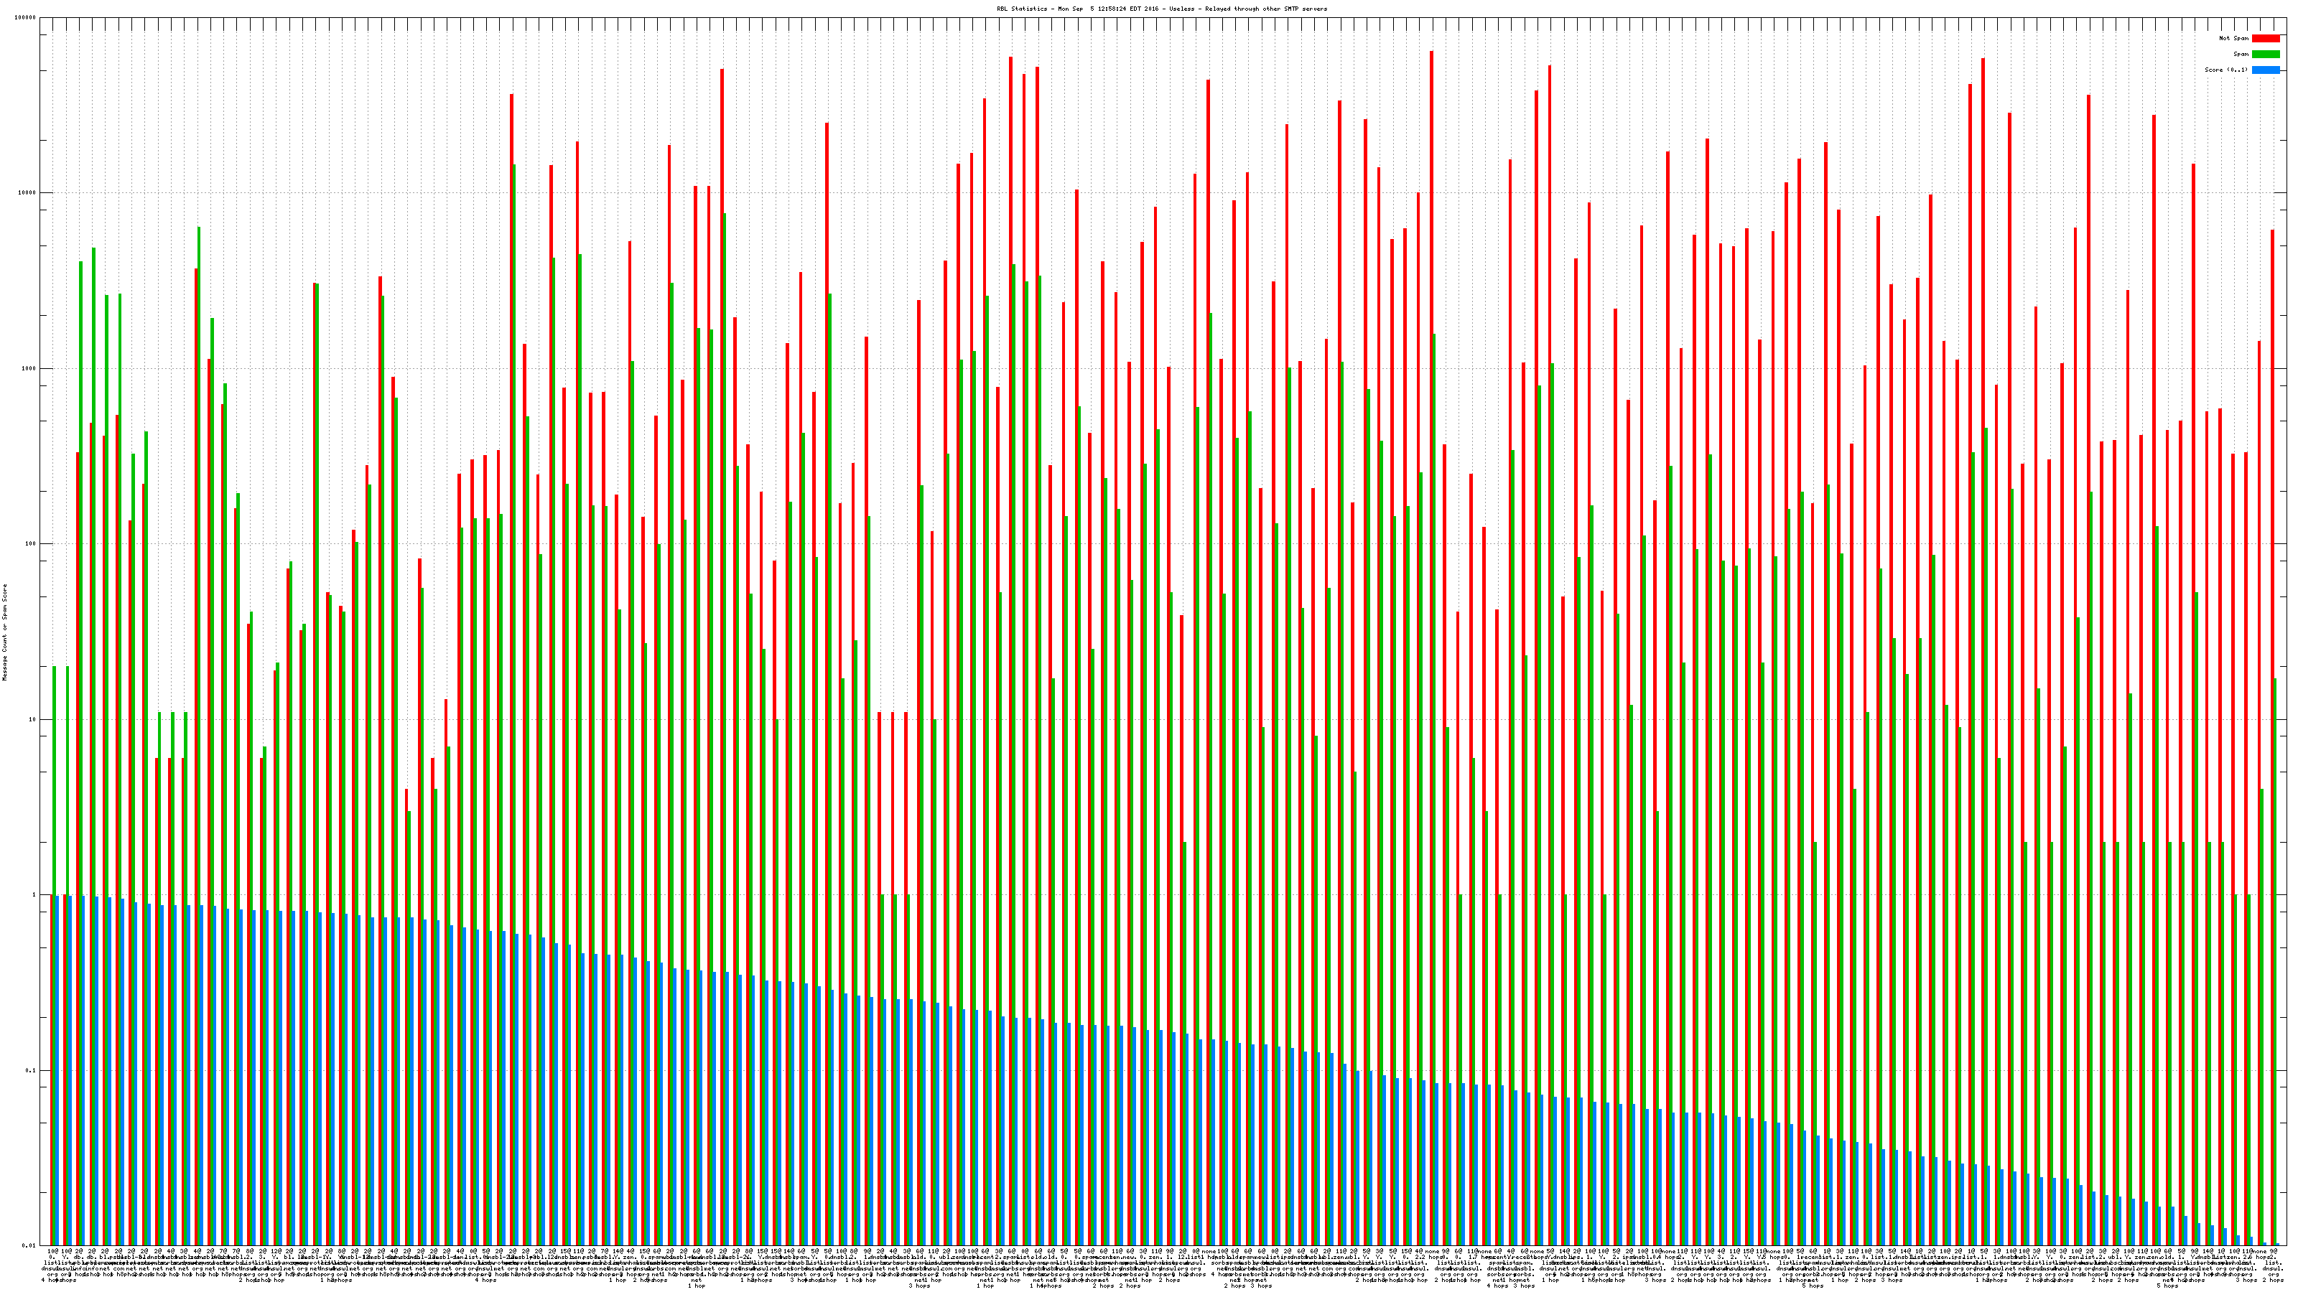
Task: Select the 'Score (0..1)' legend label
Action: pyautogui.click(x=2225, y=70)
